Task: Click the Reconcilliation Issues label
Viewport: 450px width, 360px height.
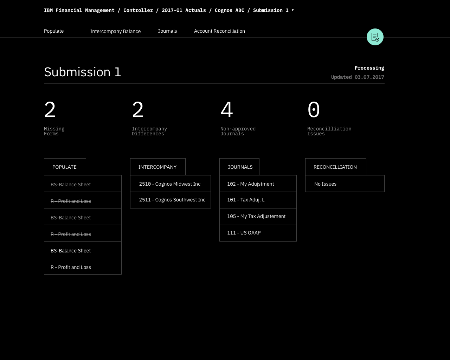Action: (329, 131)
